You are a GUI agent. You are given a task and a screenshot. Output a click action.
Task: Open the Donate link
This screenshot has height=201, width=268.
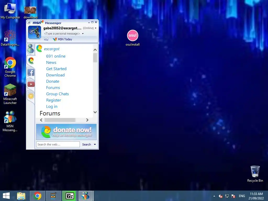tap(53, 81)
